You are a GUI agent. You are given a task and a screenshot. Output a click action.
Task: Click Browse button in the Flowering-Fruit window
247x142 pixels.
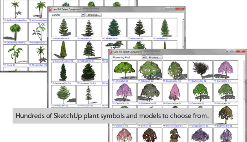click(x=155, y=57)
